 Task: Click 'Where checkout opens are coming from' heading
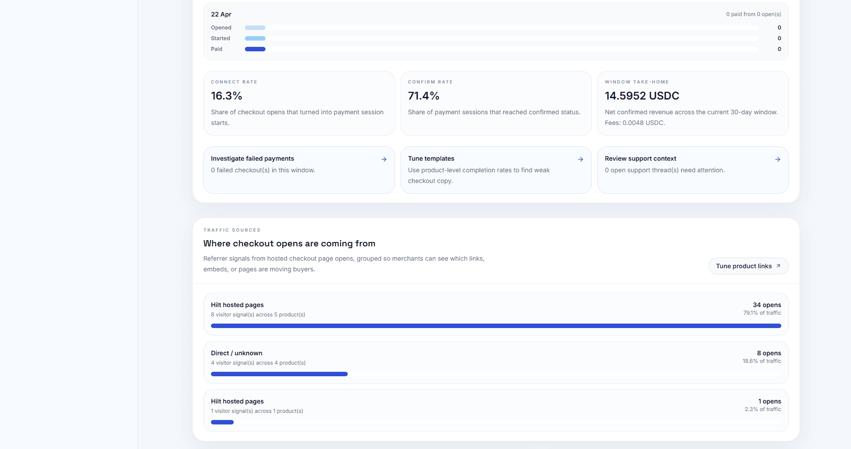[289, 243]
